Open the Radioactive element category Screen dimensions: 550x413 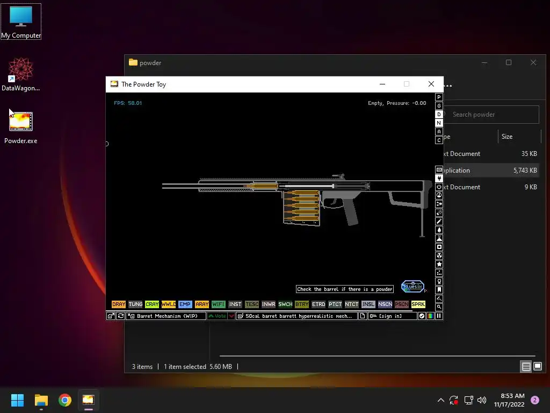pyautogui.click(x=439, y=255)
